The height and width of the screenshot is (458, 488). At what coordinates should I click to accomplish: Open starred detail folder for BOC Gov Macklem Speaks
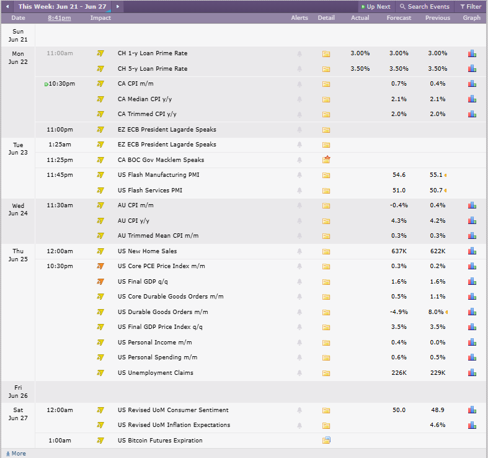click(x=326, y=159)
